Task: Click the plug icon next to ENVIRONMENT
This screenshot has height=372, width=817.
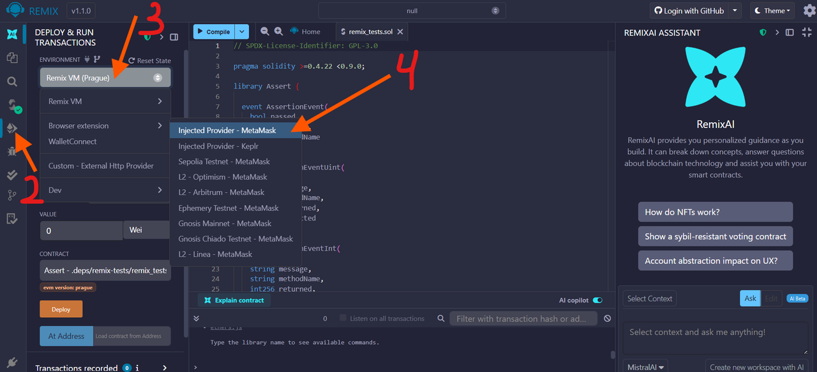Action: coord(87,60)
